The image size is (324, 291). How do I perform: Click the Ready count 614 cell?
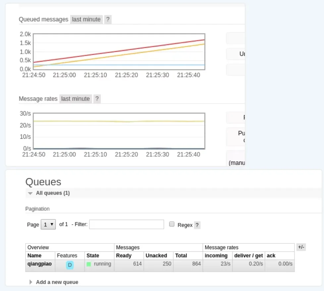(x=129, y=265)
